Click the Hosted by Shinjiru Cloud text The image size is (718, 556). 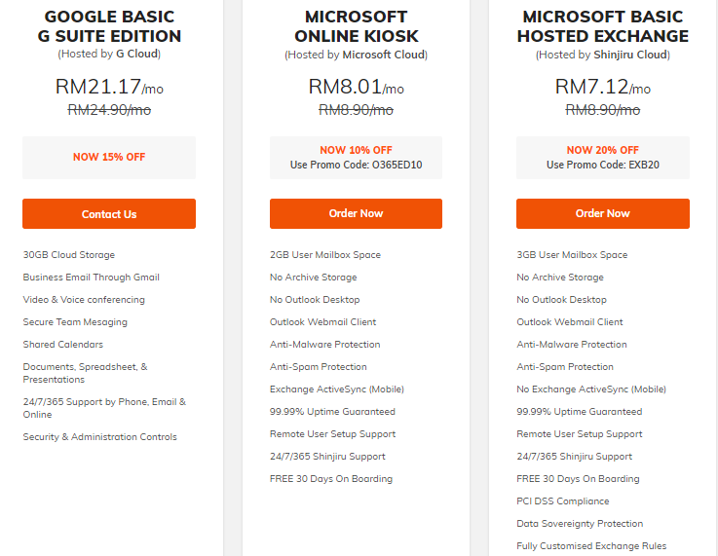pyautogui.click(x=603, y=55)
